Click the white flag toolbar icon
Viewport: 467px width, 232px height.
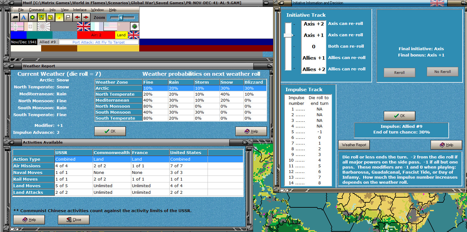click(68, 17)
